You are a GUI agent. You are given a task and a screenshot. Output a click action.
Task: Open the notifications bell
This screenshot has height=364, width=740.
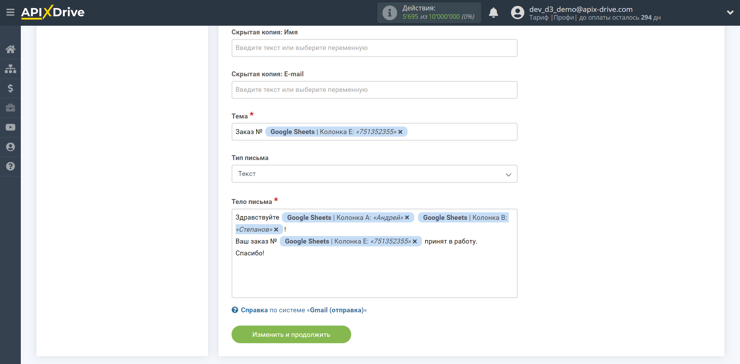pos(493,13)
